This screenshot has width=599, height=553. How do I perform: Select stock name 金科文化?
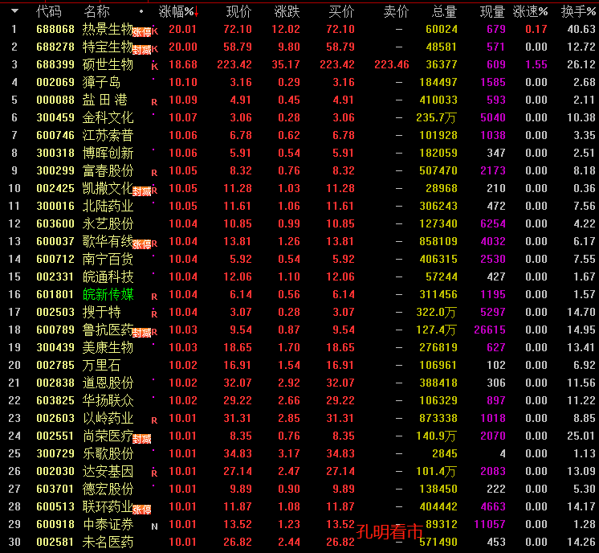[108, 117]
